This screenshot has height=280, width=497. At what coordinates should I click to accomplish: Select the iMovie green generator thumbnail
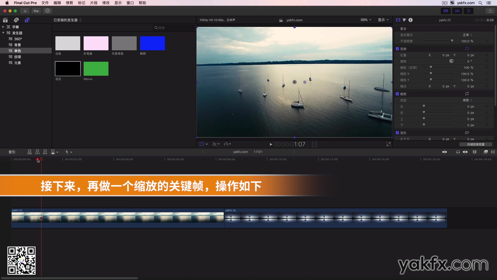[96, 69]
